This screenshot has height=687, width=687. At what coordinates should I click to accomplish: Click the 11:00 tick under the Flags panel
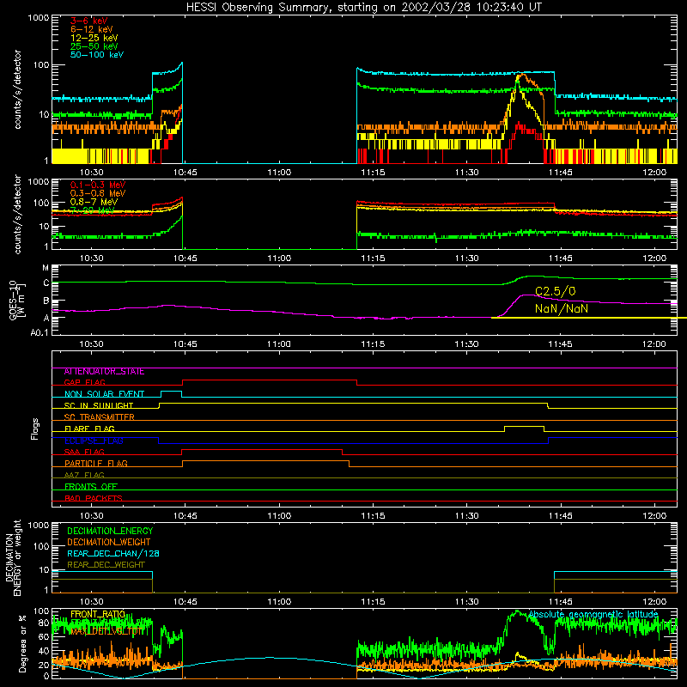278,515
